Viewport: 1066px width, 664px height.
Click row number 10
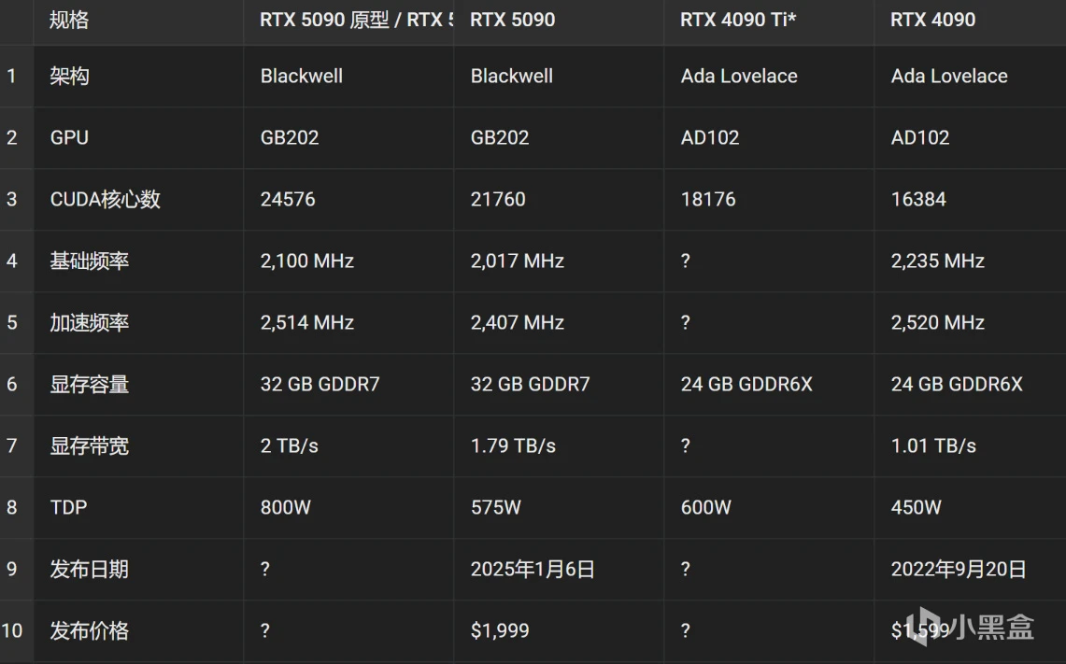[x=12, y=630]
